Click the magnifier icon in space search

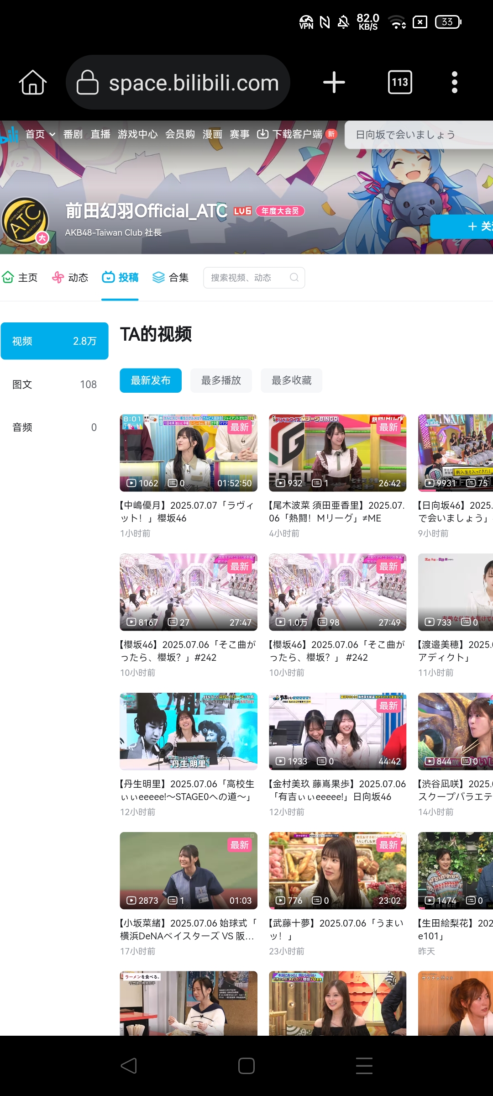point(294,278)
